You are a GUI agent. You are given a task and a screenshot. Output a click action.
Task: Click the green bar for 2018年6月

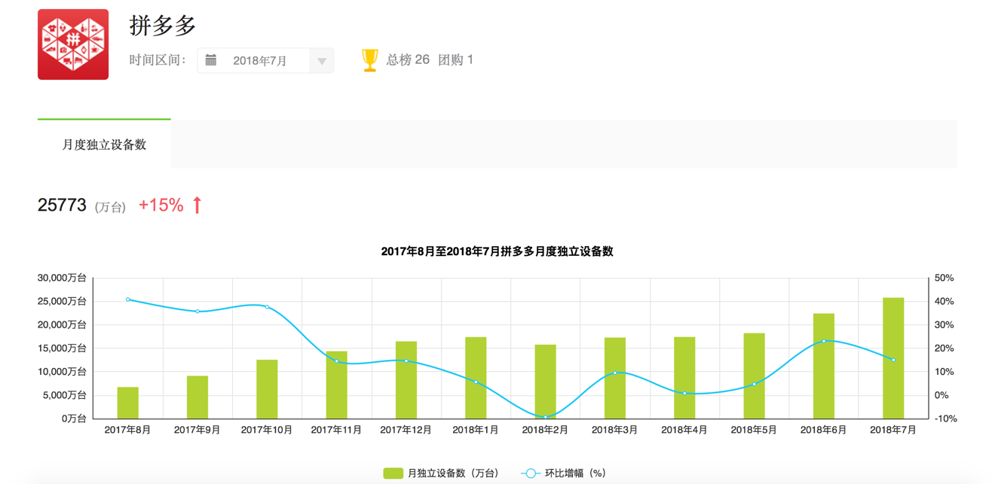point(824,366)
